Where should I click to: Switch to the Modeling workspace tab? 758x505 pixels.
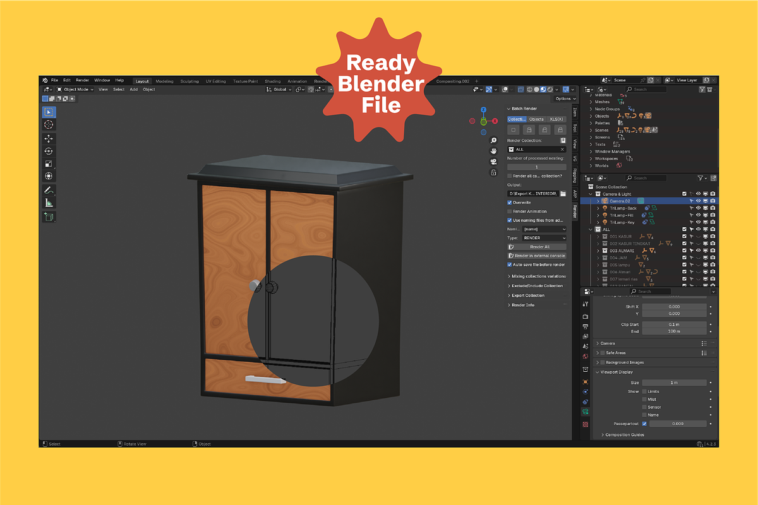point(164,81)
